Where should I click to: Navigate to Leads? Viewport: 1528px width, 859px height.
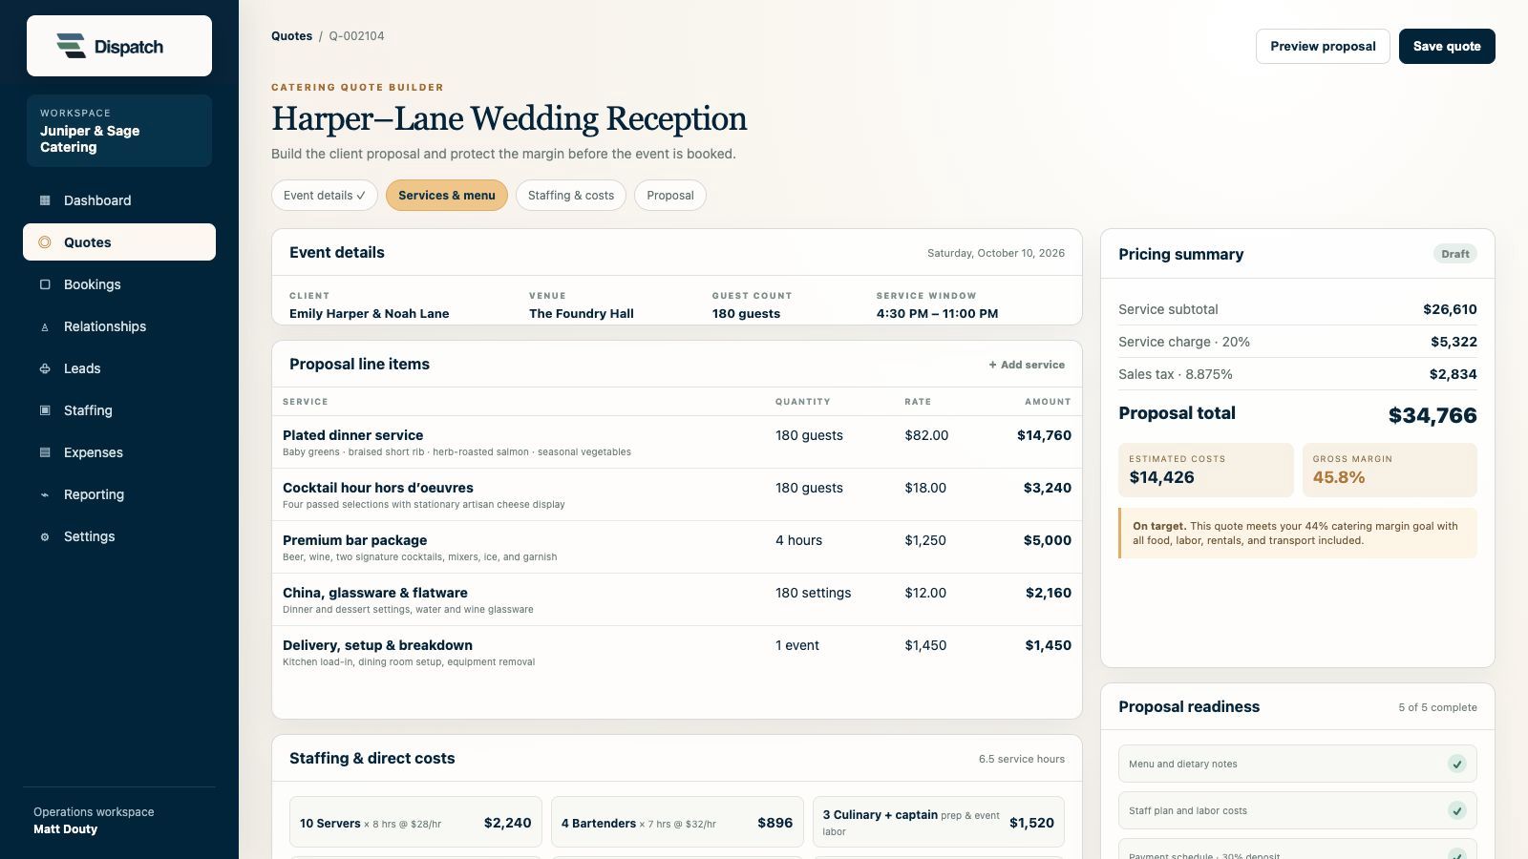click(119, 368)
